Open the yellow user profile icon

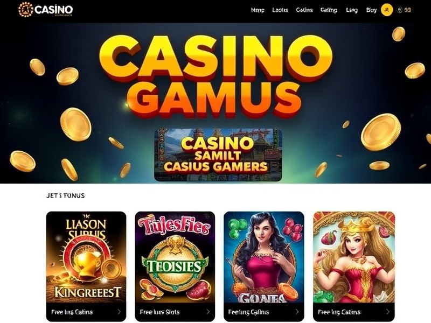pyautogui.click(x=387, y=10)
